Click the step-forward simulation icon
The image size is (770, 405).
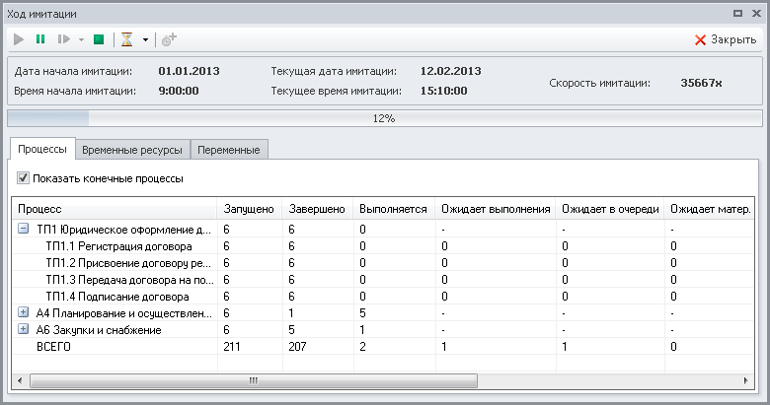(63, 39)
